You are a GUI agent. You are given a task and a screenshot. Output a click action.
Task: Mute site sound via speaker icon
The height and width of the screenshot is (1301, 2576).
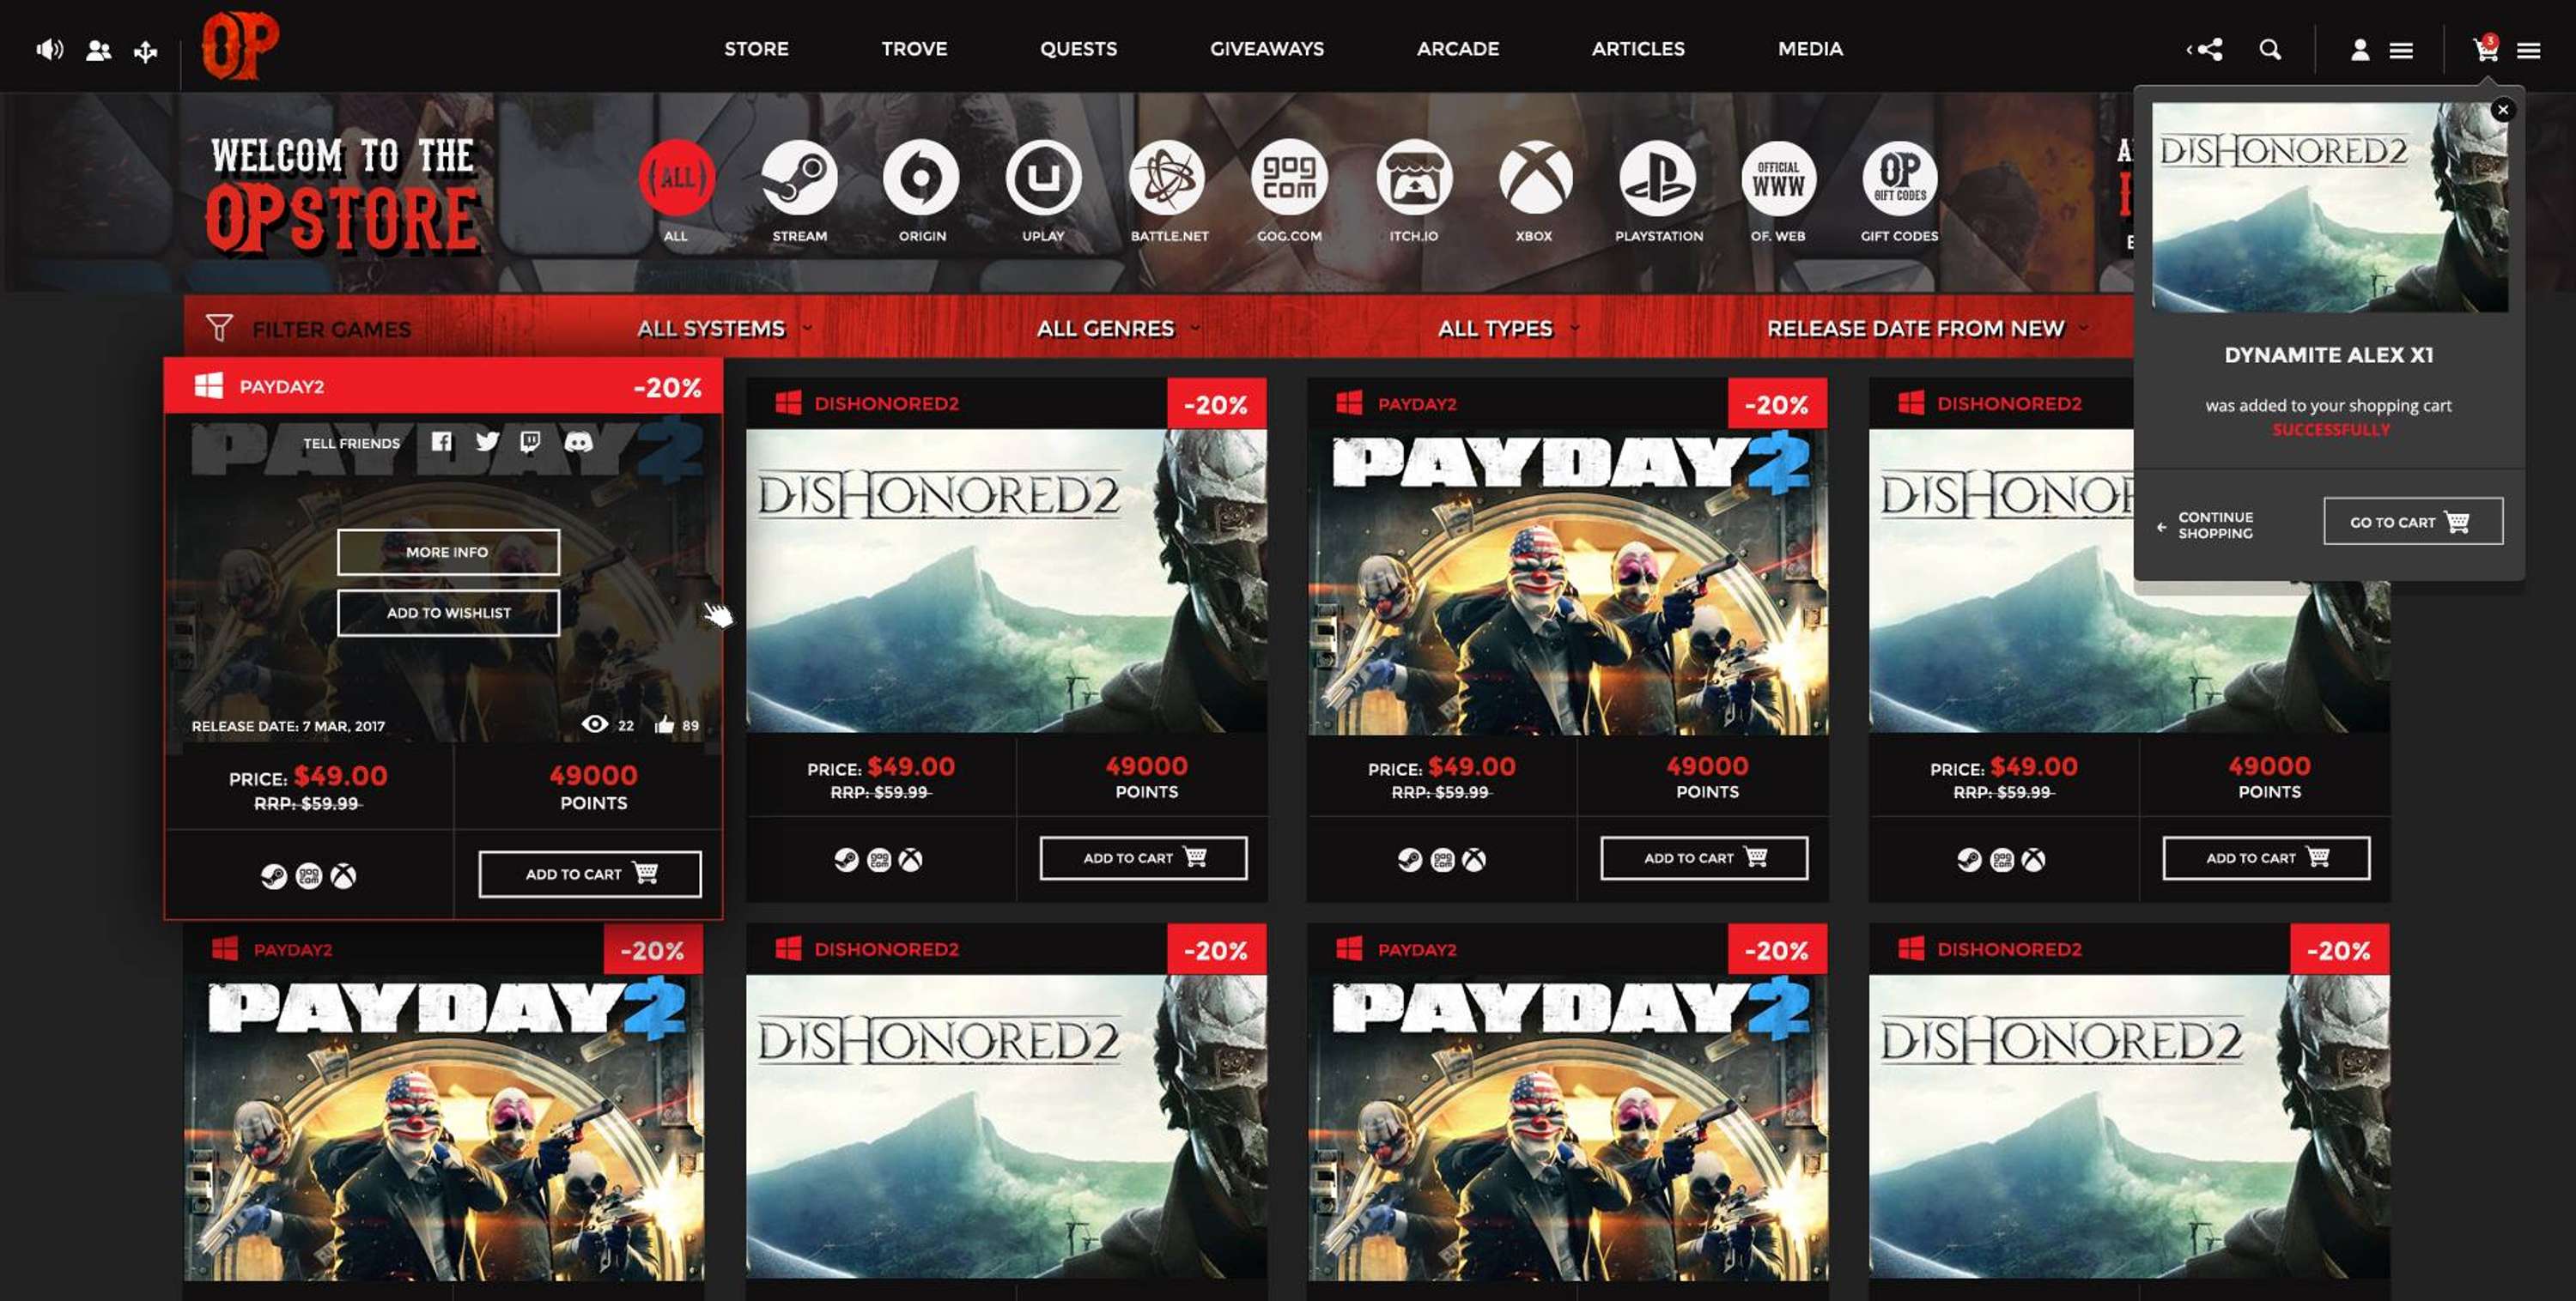click(x=49, y=49)
